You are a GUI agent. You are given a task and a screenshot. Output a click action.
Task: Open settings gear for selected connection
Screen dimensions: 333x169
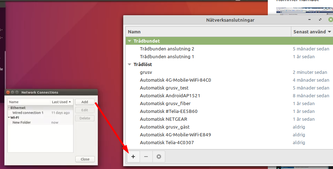pos(159,157)
